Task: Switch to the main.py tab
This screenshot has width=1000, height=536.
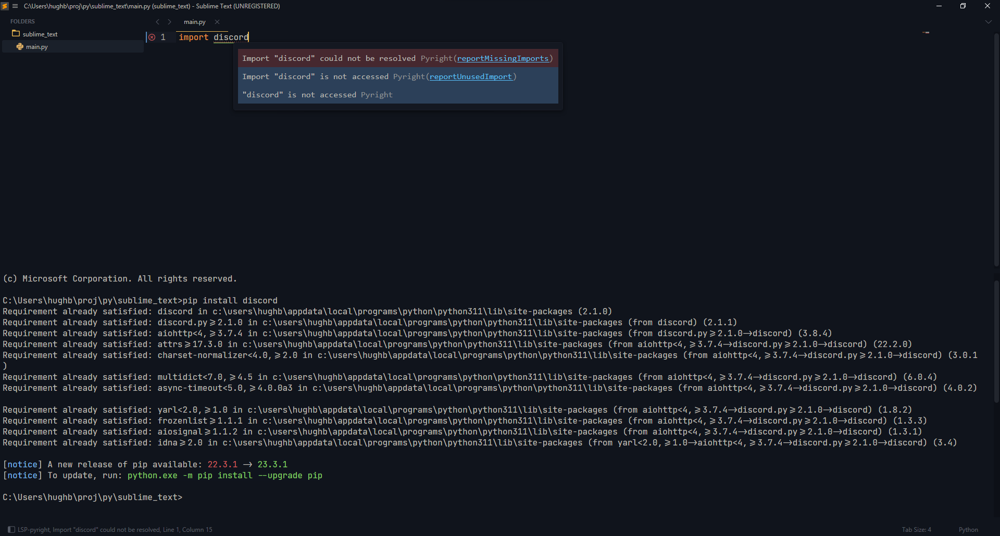Action: coord(194,22)
